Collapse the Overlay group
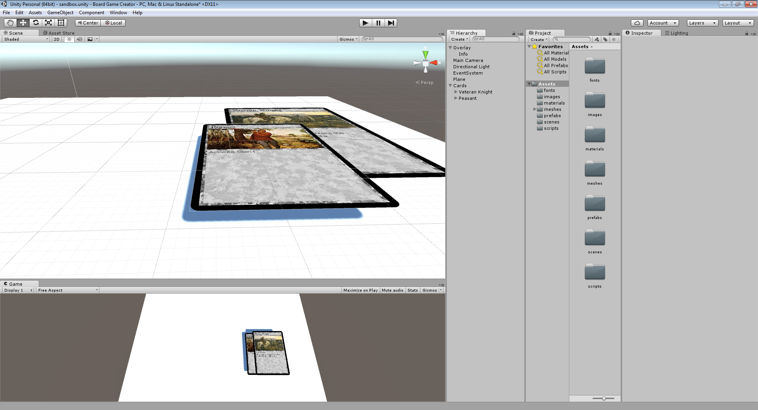758x410 pixels. click(x=450, y=48)
